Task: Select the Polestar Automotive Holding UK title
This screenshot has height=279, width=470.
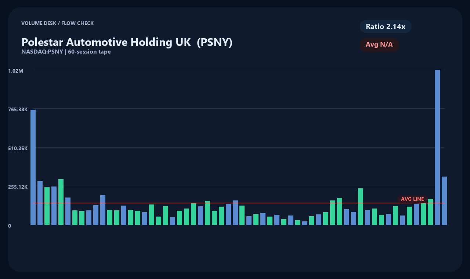Action: (127, 42)
